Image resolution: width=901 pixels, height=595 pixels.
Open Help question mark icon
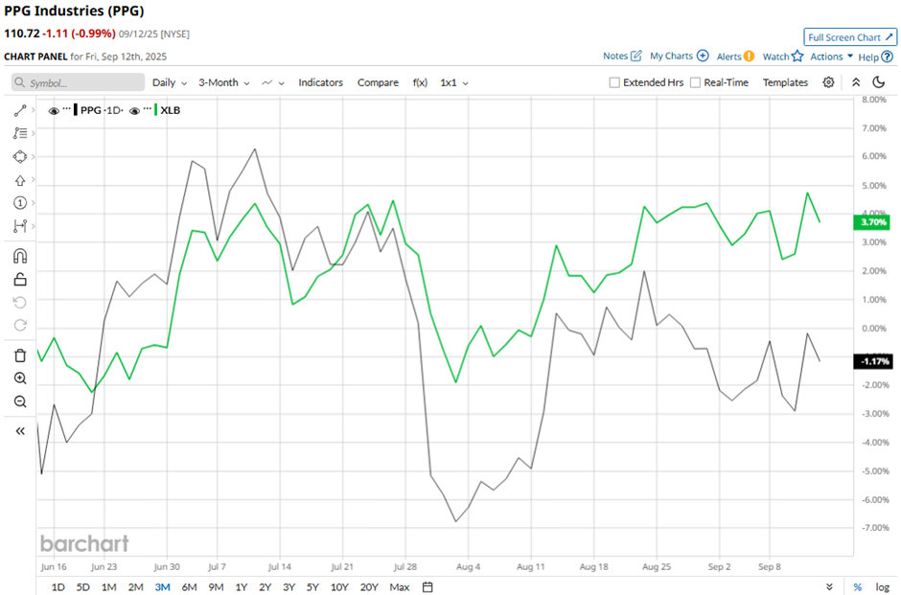(888, 57)
